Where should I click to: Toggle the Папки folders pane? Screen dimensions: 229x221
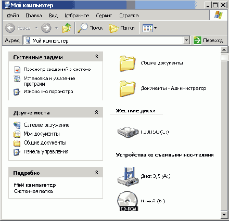pos(122,28)
